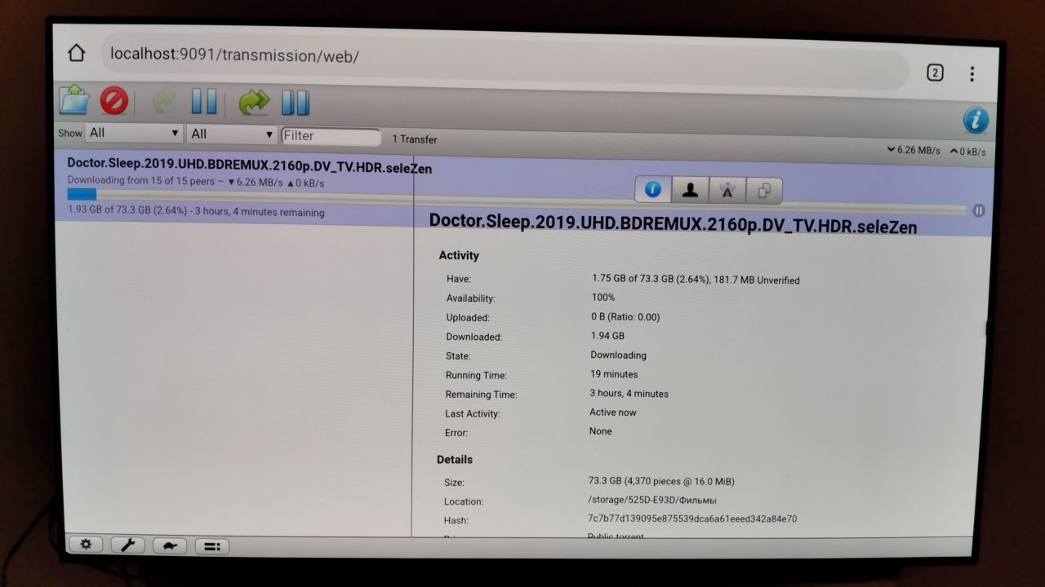Click the inspector torrent title heading
This screenshot has height=587, width=1045.
(673, 223)
